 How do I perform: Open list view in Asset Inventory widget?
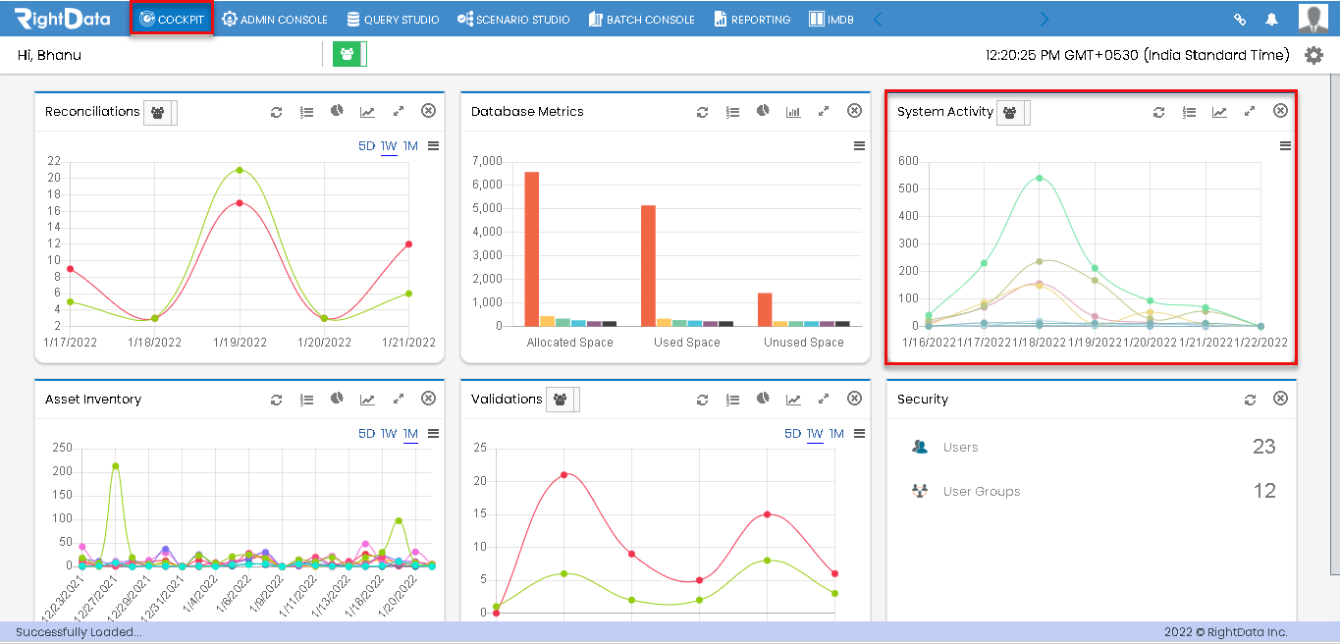click(307, 400)
